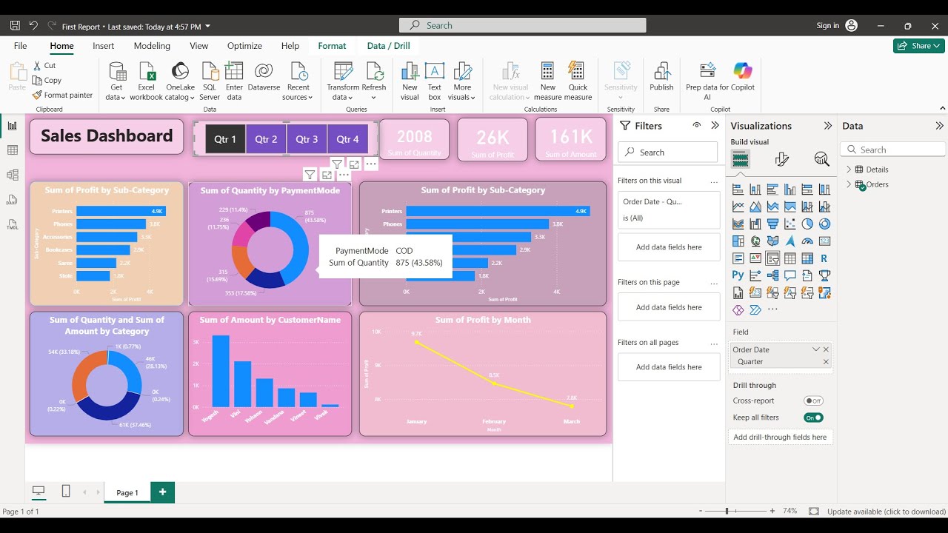Create a New measure
The height and width of the screenshot is (533, 948).
click(x=547, y=81)
